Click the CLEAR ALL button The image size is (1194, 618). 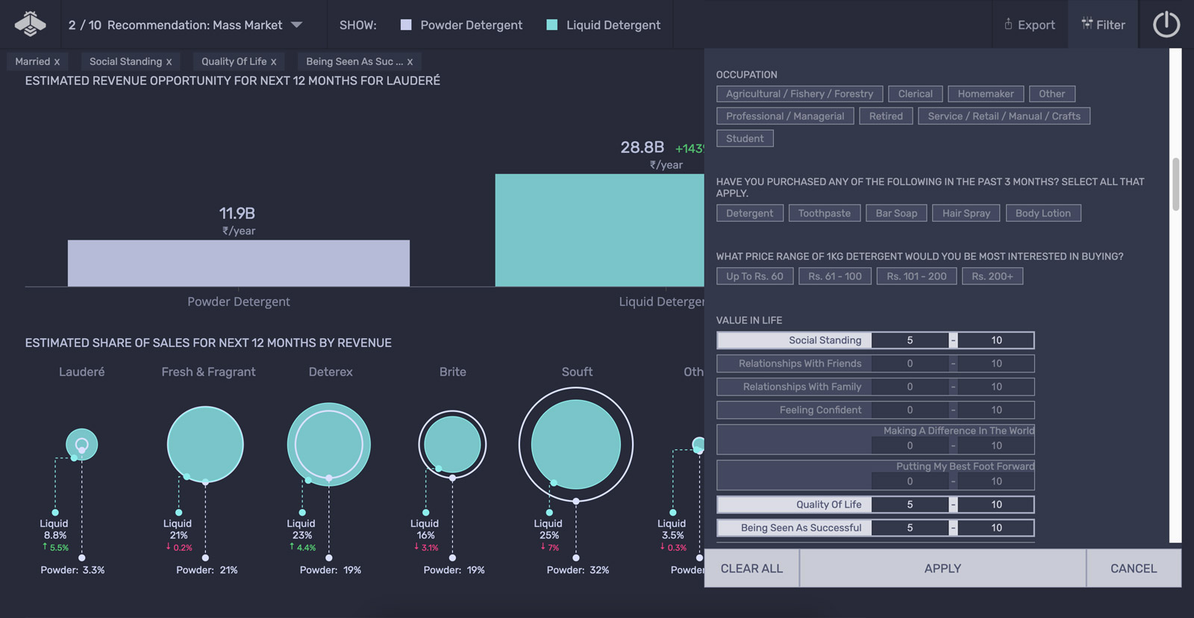coord(751,568)
